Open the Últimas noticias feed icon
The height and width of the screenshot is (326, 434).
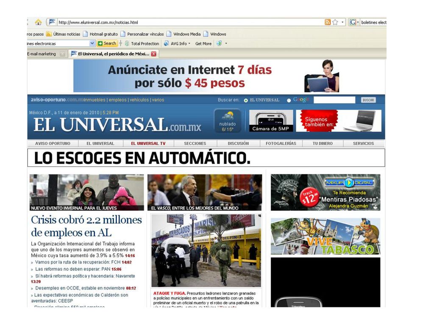[x=49, y=34]
